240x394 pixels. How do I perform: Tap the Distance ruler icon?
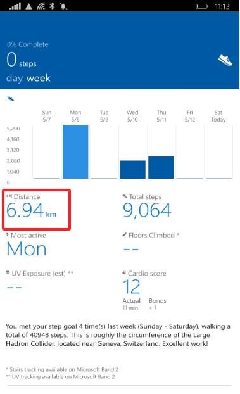[9, 196]
